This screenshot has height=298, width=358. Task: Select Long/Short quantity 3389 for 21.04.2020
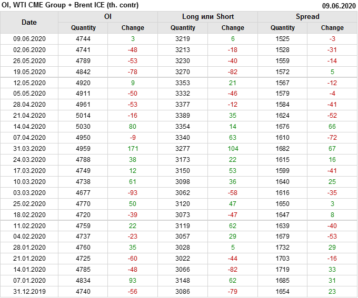pos(183,116)
